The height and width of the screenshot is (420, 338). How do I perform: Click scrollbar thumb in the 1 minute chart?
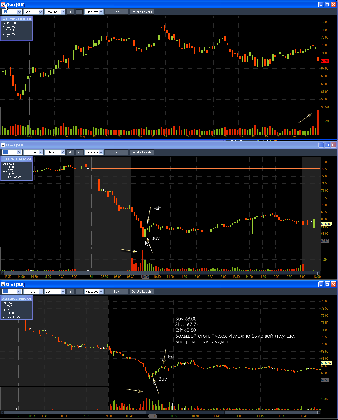pos(186,412)
